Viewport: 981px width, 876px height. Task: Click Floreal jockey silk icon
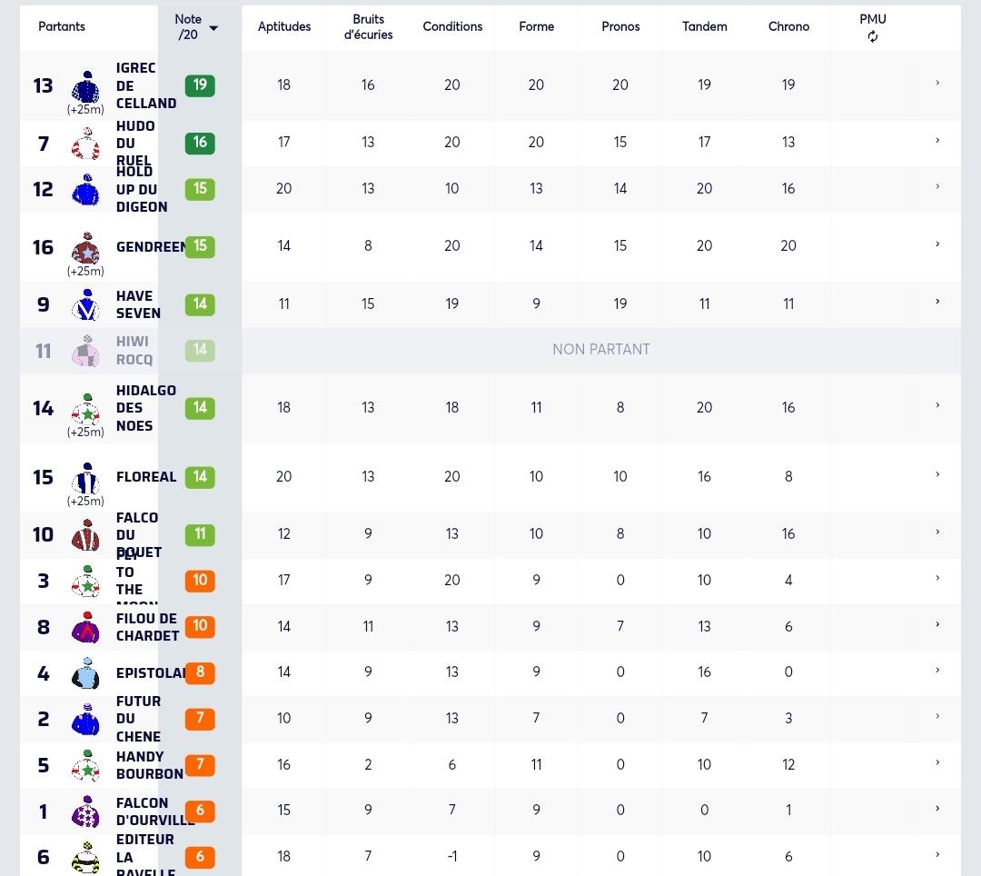(85, 478)
